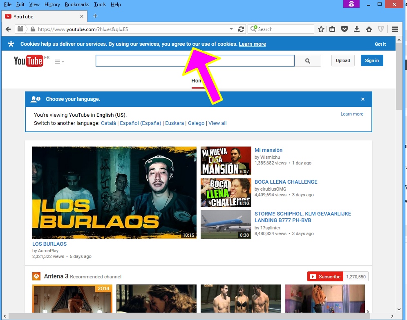Click the site identity padlock icon
The height and width of the screenshot is (320, 407).
pos(33,29)
